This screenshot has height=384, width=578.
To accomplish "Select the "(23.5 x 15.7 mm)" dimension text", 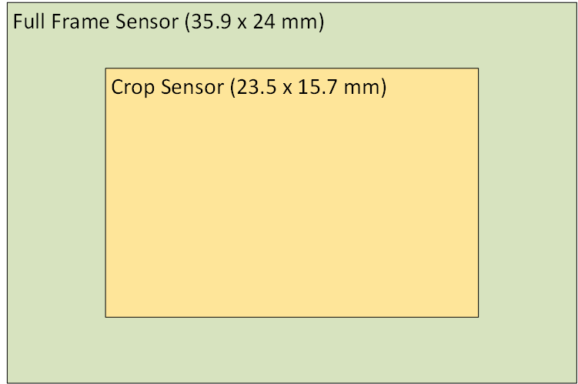I will 308,86.
